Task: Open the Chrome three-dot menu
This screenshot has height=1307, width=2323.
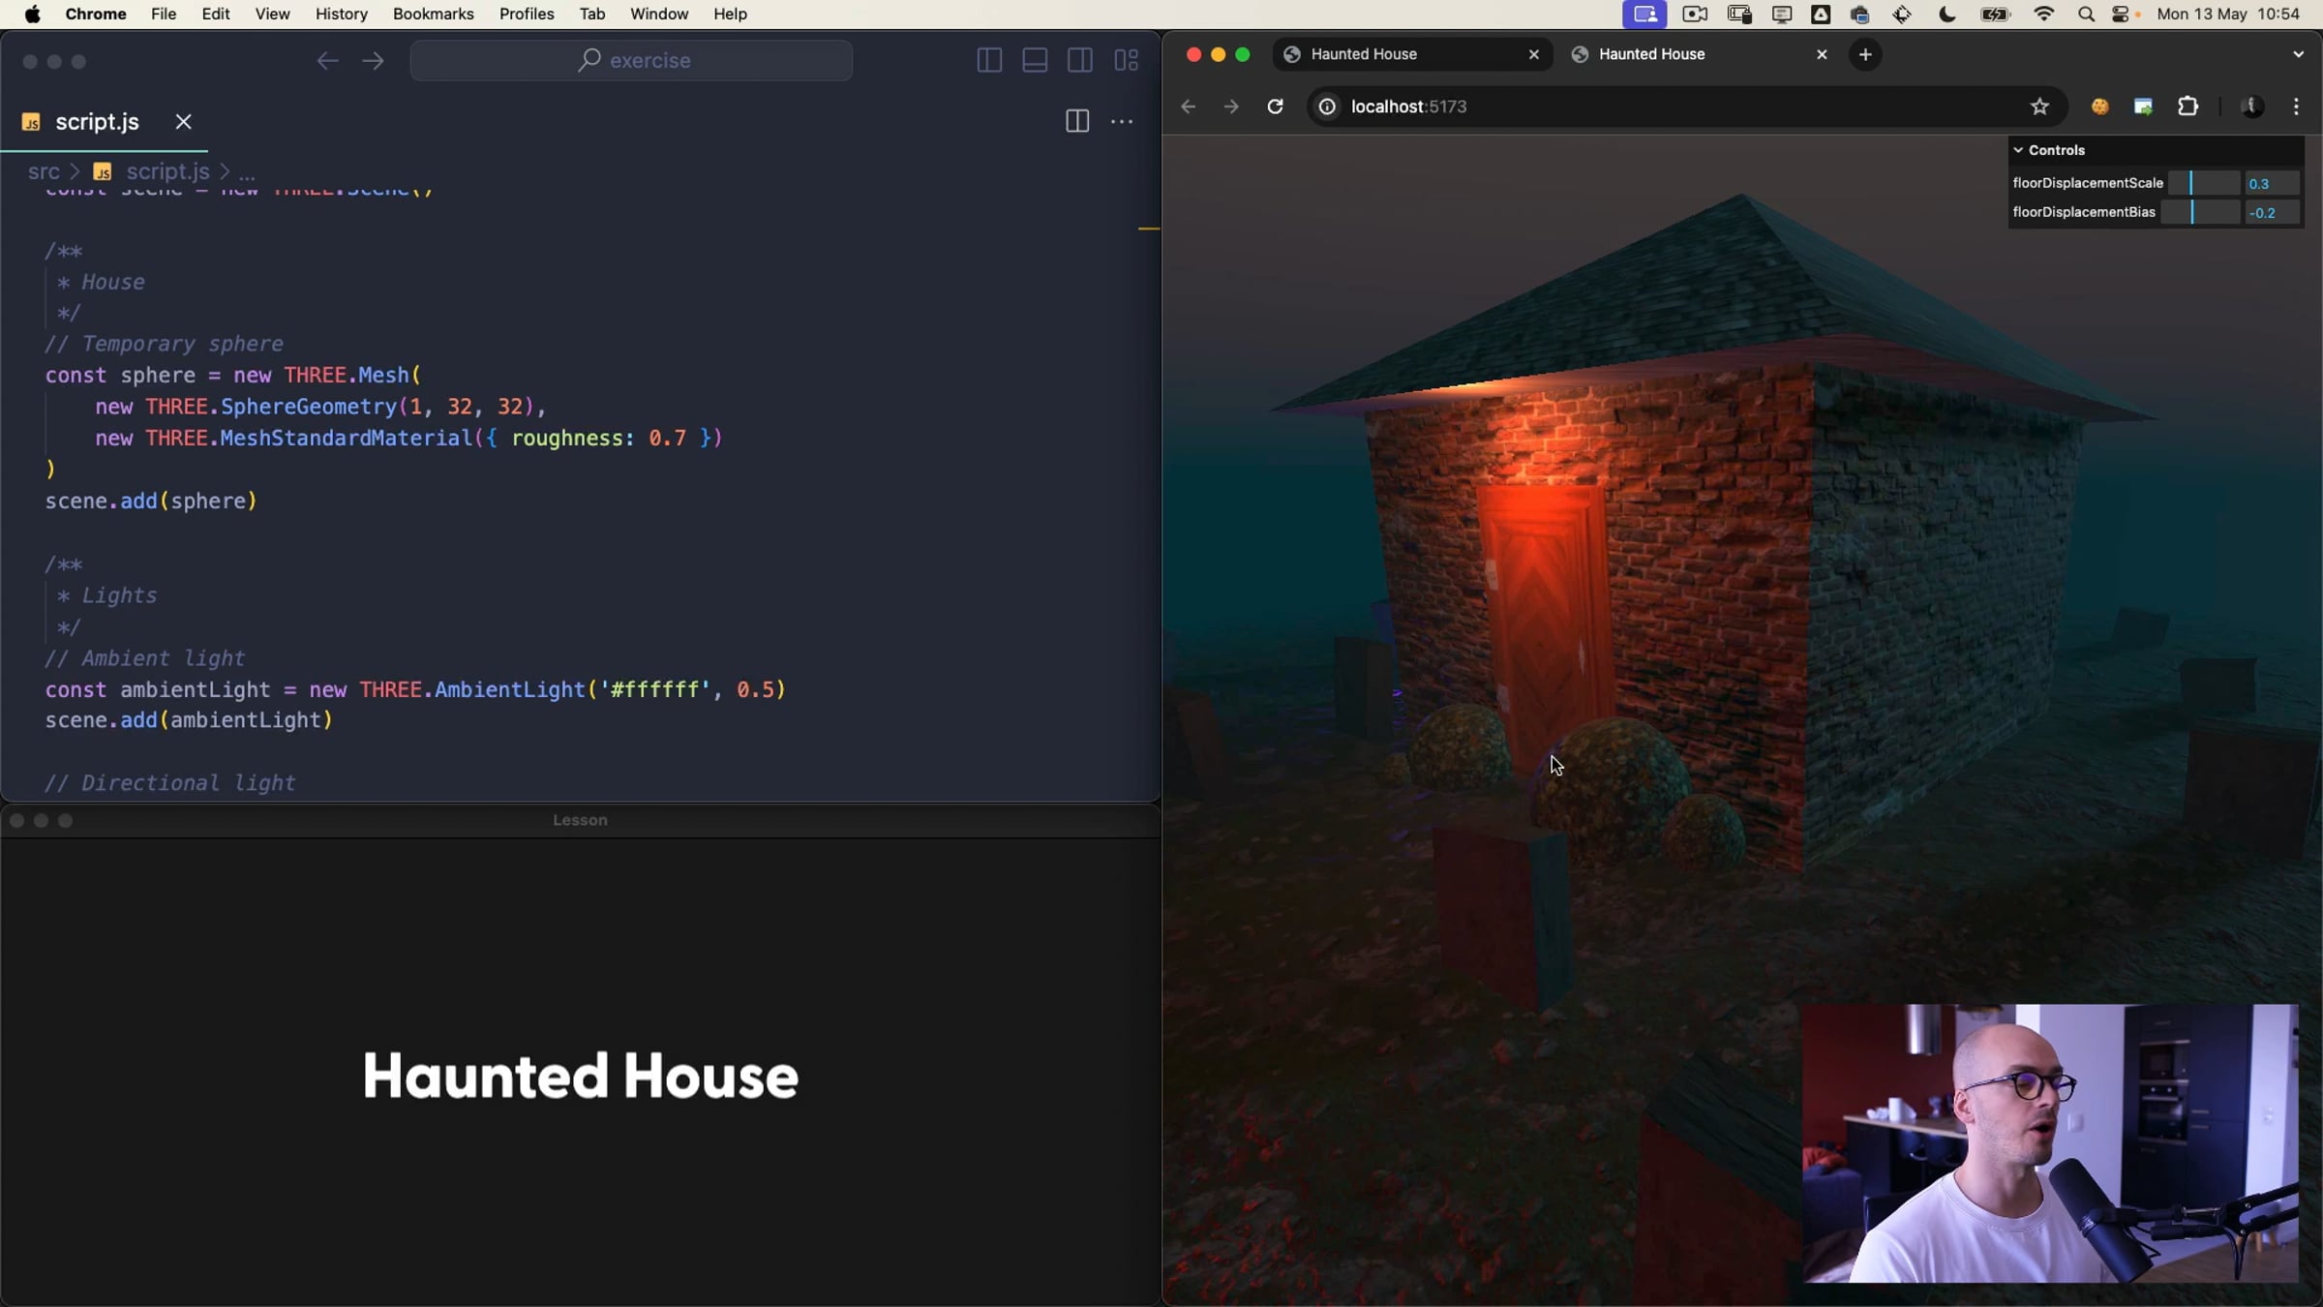Action: [x=2296, y=106]
